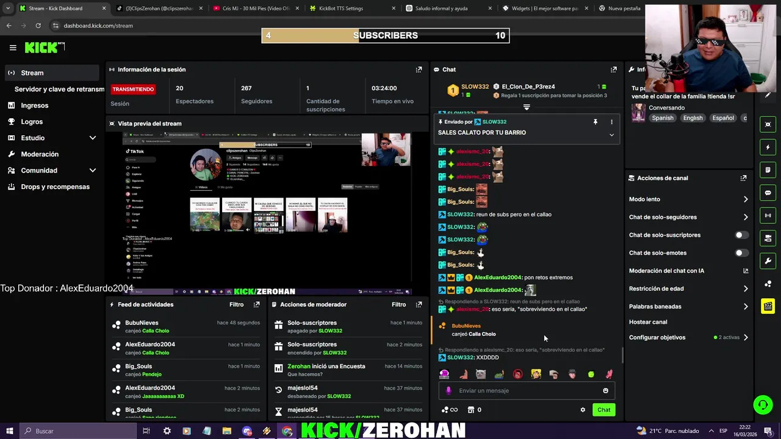This screenshot has width=781, height=439.
Task: Open the Filtro dropdown in Feed de actividades
Action: [236, 304]
